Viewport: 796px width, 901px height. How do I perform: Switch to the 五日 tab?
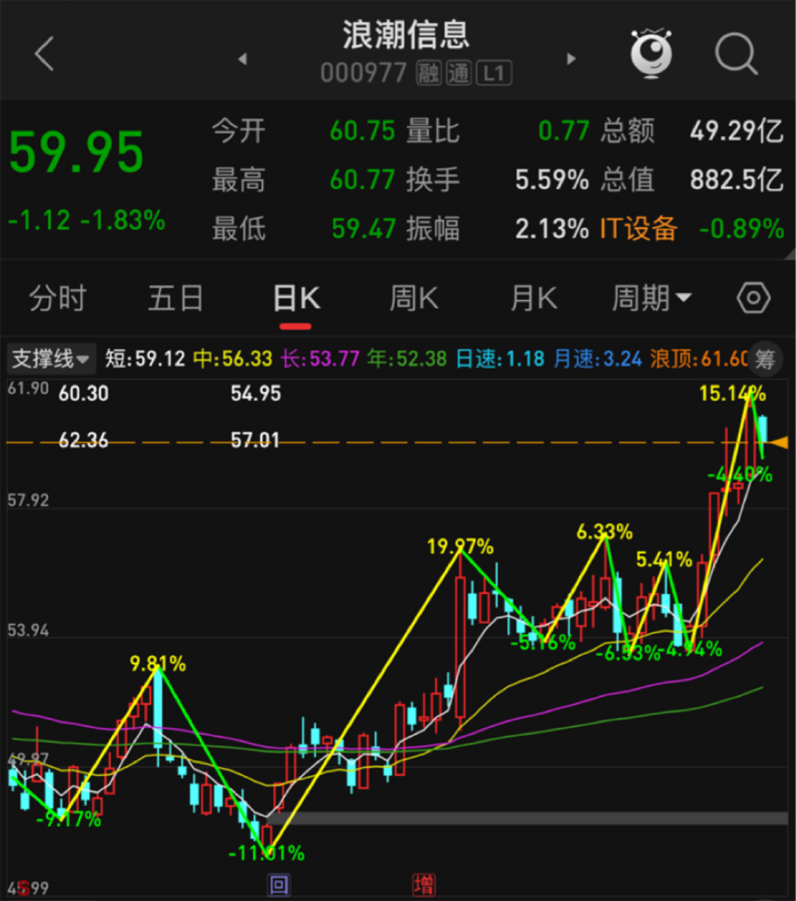point(176,298)
